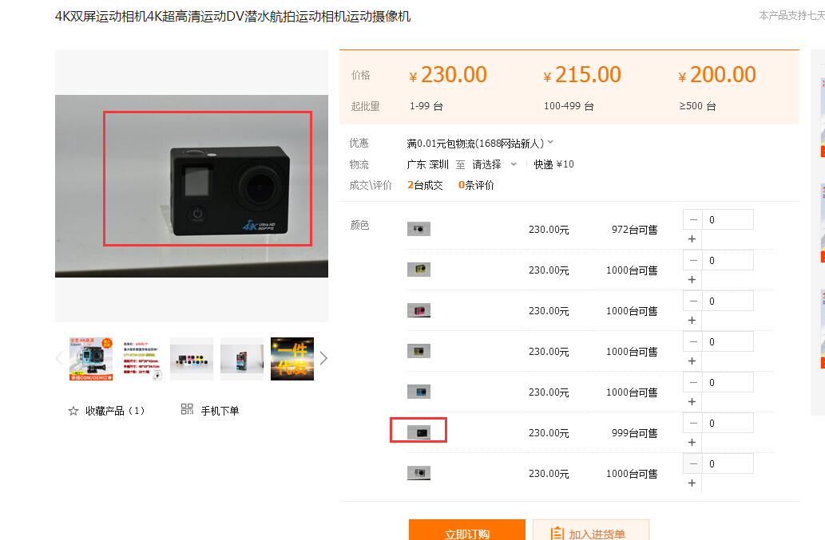This screenshot has height=540, width=825.
Task: Click the 加入进货单 button
Action: [590, 530]
